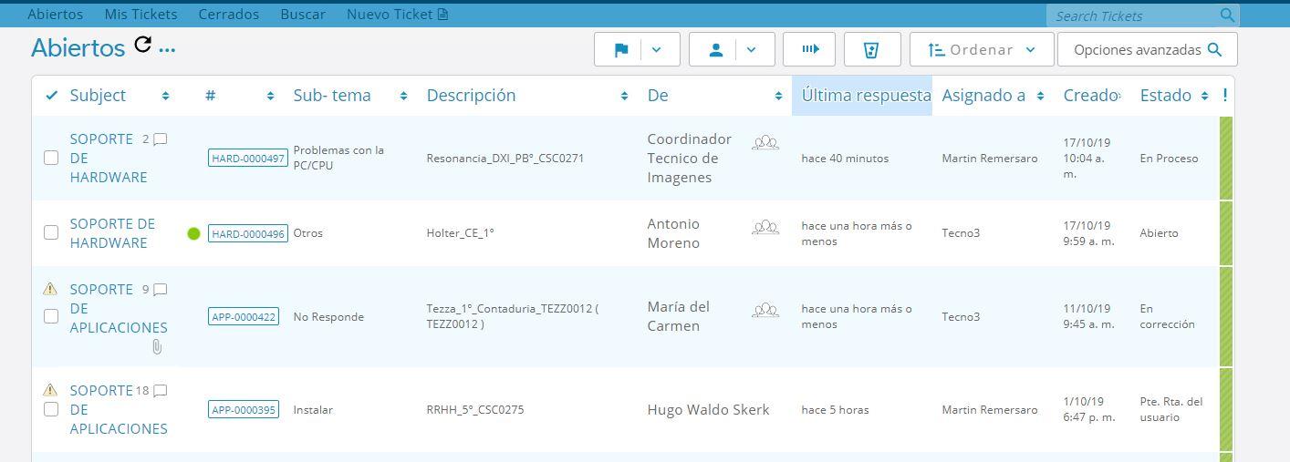Click the green status dot on HARD-0000496

coord(193,233)
